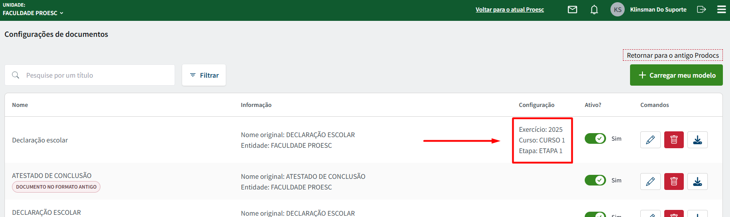Toggle active switch for the DECLARAÇÃO ESCOLAR third row

point(595,215)
